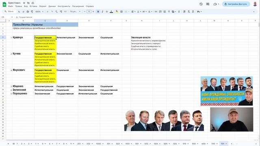Viewport: 260px width, 146px height.
Task: Collapse the toolbar with chevron
Action: pos(253,12)
